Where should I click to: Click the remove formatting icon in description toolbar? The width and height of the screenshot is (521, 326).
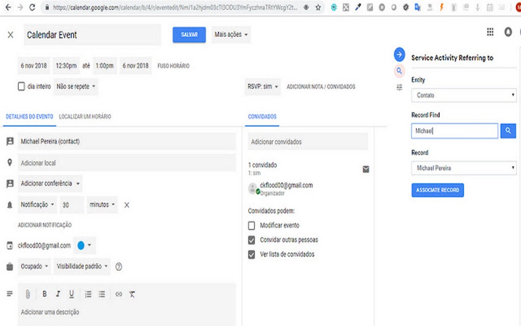pyautogui.click(x=132, y=294)
